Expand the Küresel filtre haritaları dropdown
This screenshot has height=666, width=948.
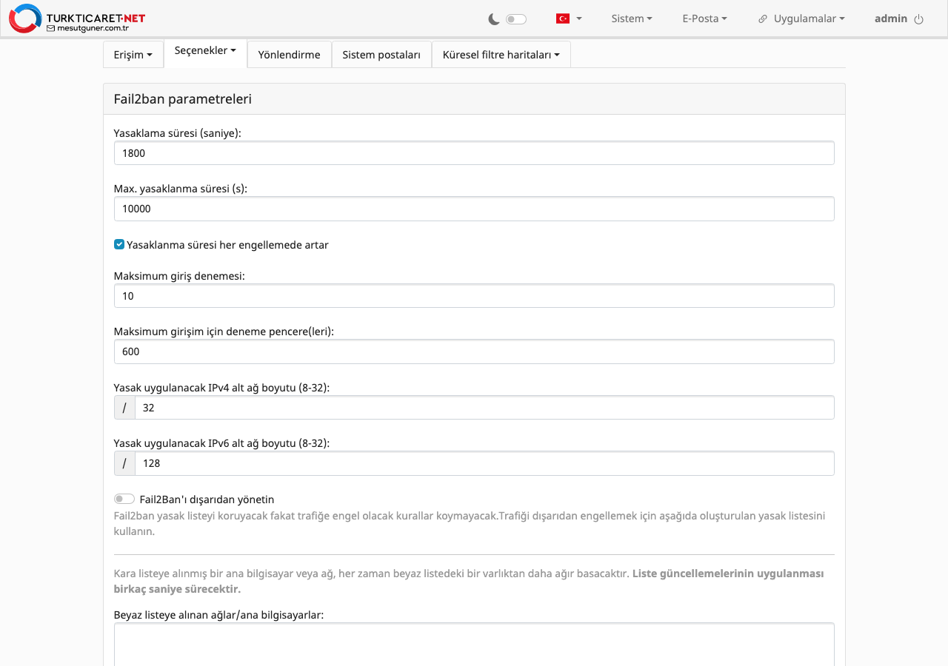point(501,54)
